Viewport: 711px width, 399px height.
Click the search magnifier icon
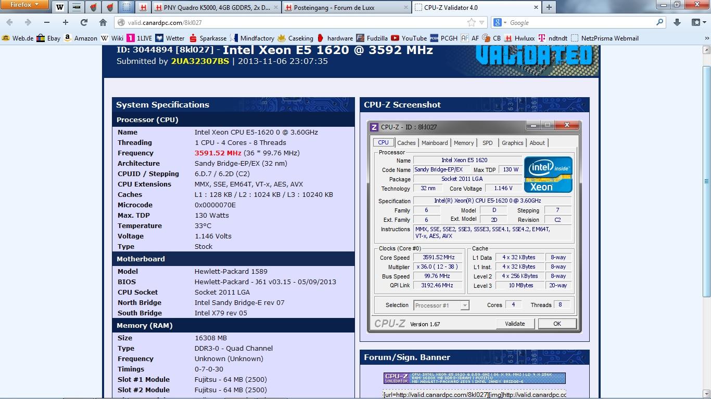coord(659,22)
